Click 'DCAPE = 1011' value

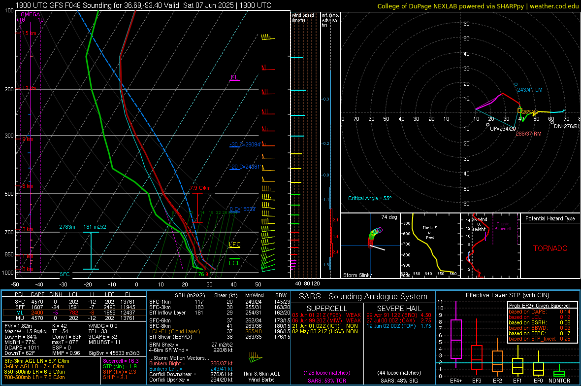[22, 348]
